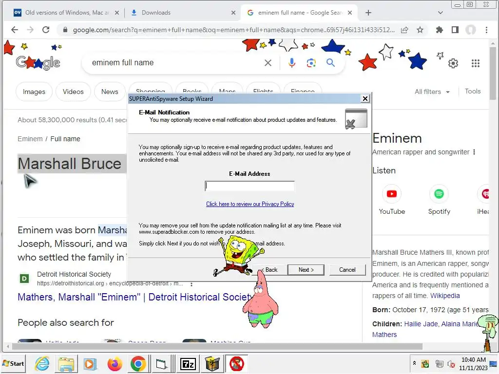Open Chrome three-dot menu

[486, 30]
